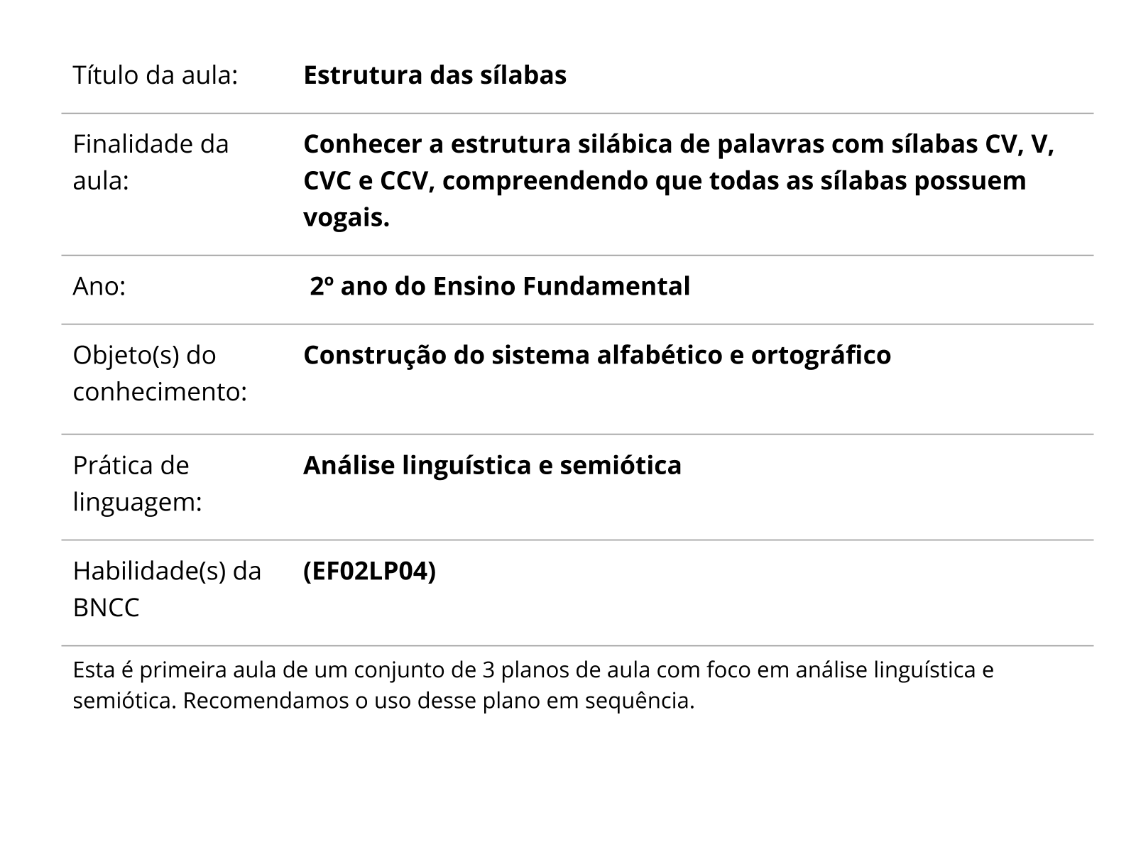Click the 'Habilidade(s) da BNCC' label
1136x852 pixels.
click(167, 589)
